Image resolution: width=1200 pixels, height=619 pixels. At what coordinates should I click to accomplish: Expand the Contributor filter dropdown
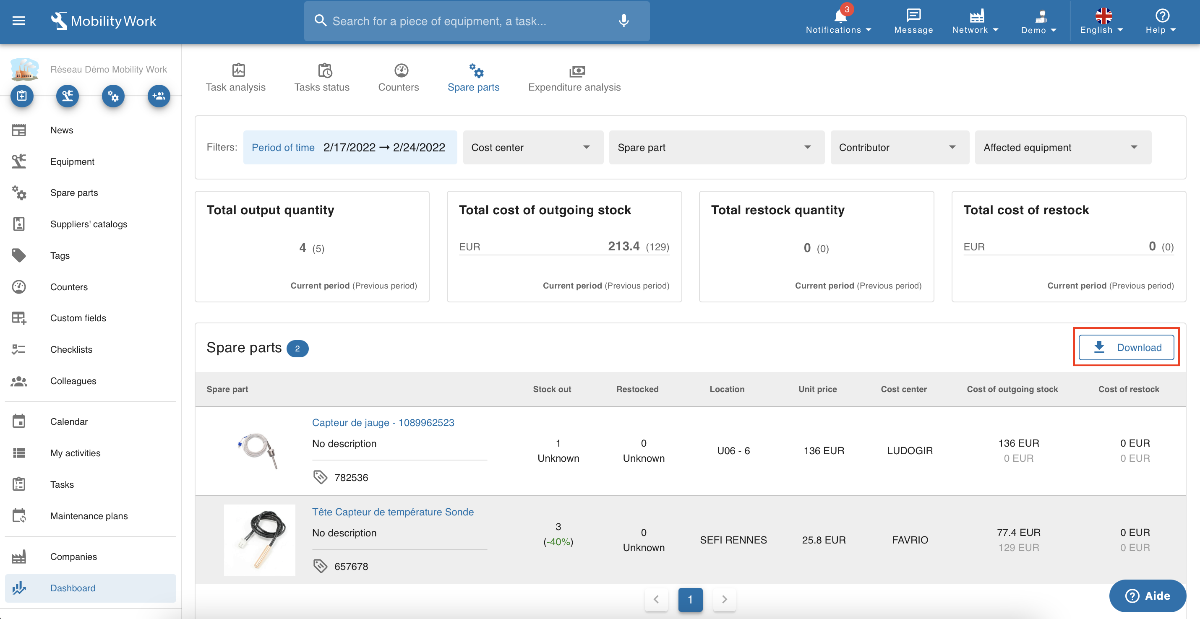click(900, 148)
